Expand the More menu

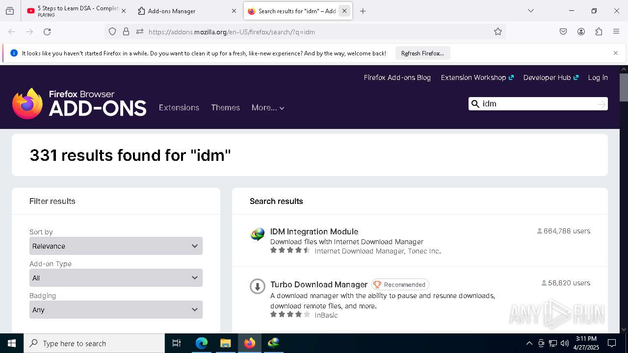pos(268,107)
